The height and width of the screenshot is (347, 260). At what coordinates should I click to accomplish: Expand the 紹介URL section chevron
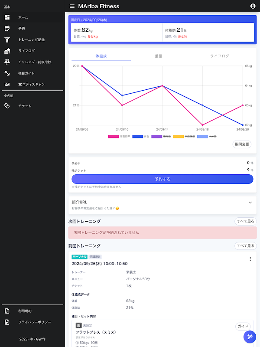[250, 203]
